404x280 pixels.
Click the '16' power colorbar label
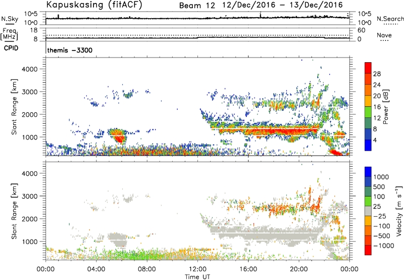pos(377,107)
